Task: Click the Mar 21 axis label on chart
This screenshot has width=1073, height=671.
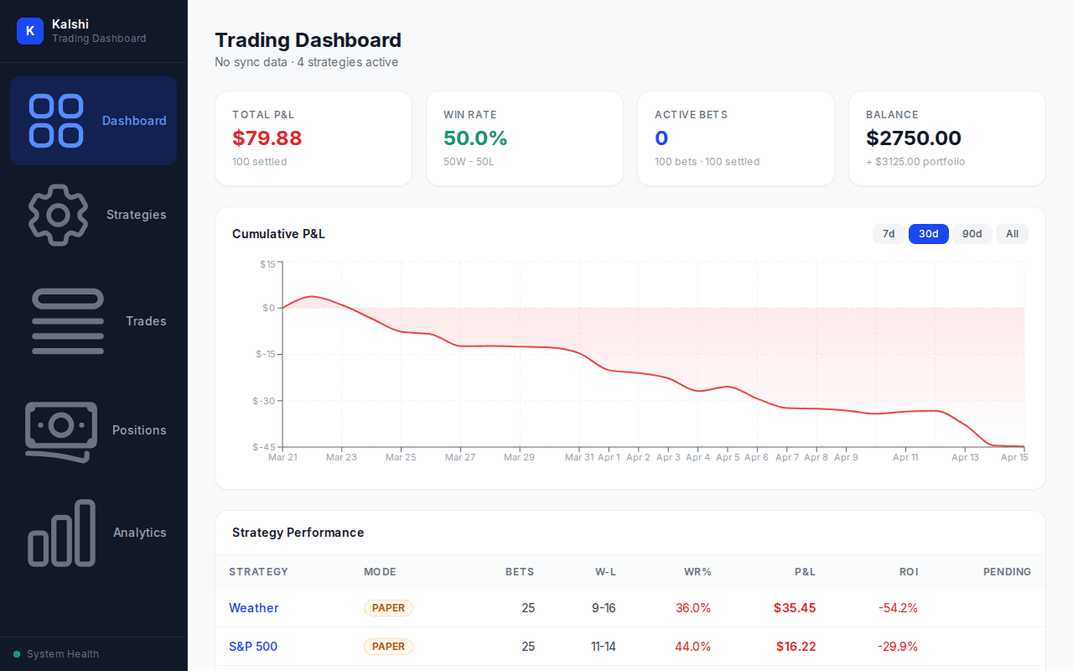Action: pos(283,457)
